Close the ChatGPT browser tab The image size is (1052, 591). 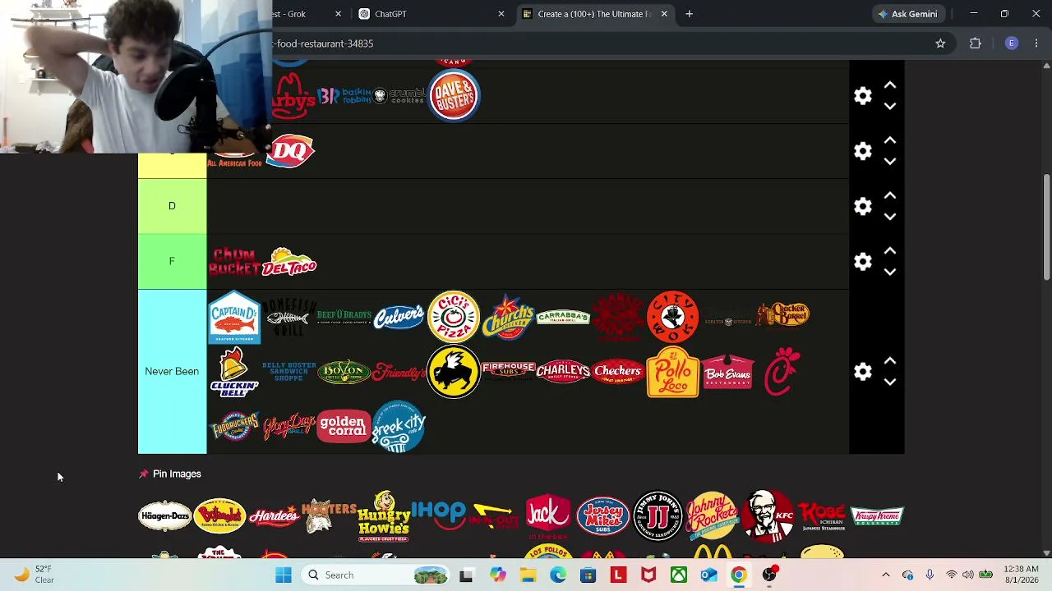(x=501, y=14)
